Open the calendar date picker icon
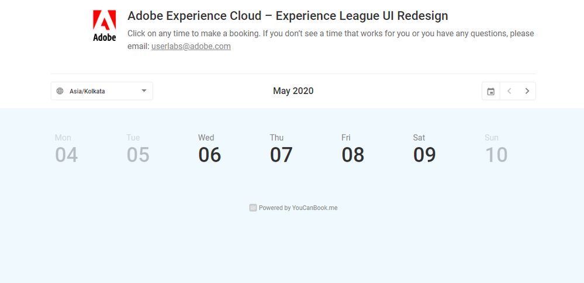Image resolution: width=584 pixels, height=283 pixels. coord(491,91)
